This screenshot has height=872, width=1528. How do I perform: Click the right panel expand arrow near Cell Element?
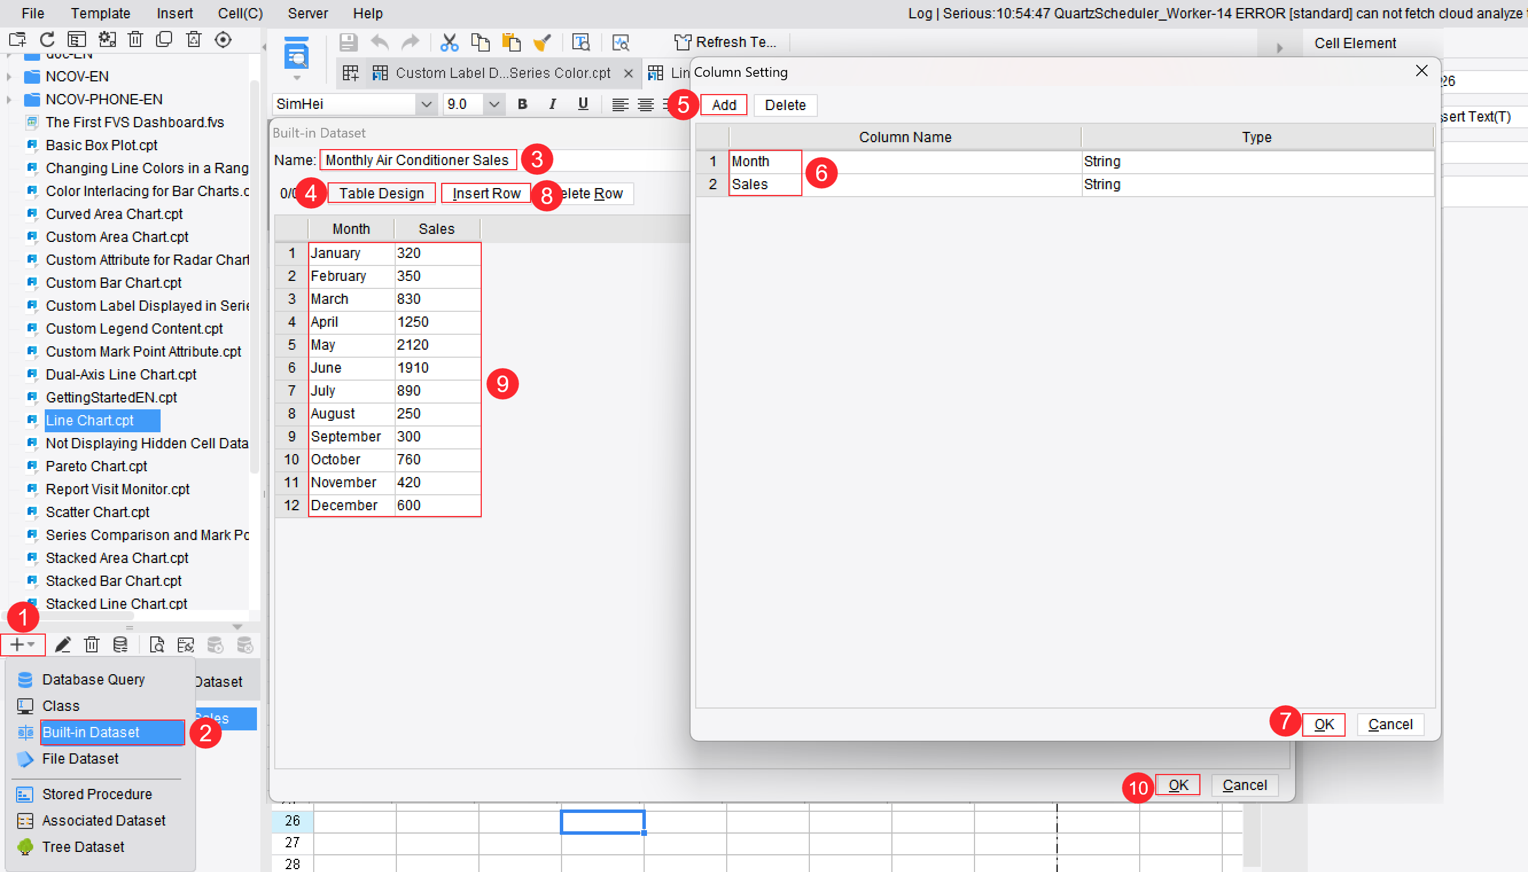[1280, 48]
